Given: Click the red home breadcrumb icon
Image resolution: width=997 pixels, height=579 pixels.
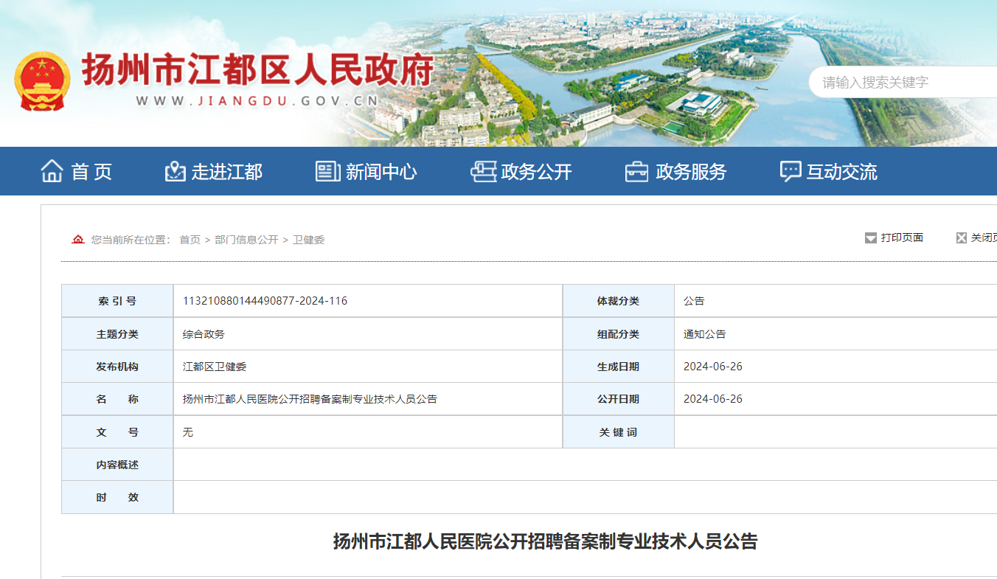Looking at the screenshot, I should coord(77,240).
